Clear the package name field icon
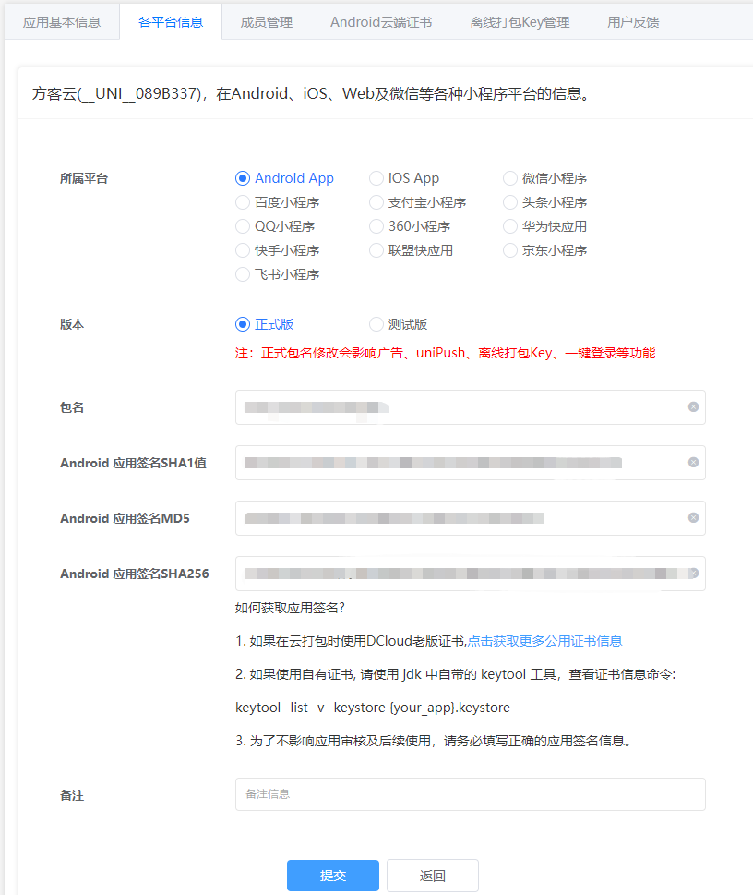 click(693, 407)
